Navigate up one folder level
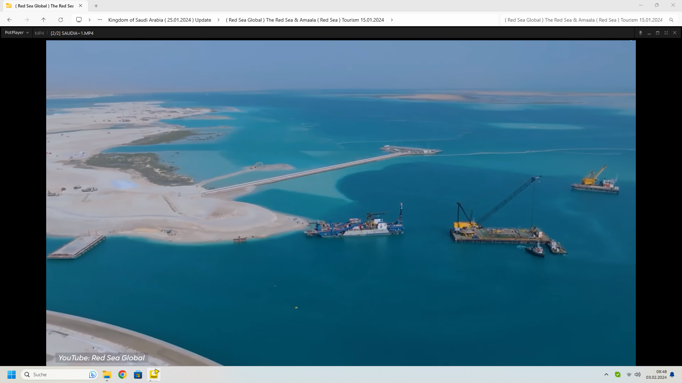 click(x=44, y=20)
